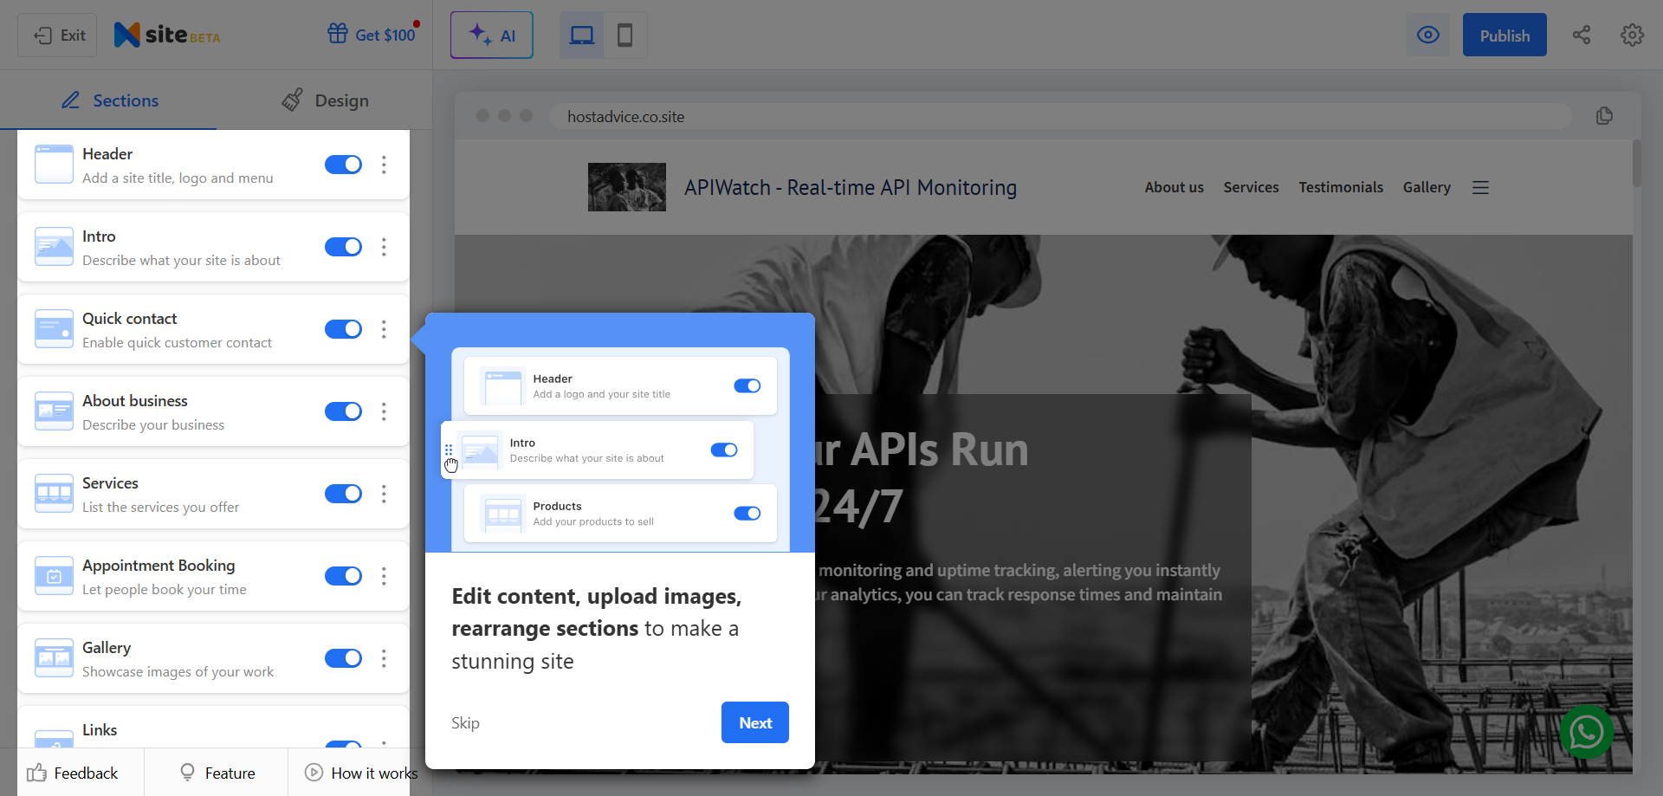
Task: Click the Exit button
Action: [x=58, y=36]
